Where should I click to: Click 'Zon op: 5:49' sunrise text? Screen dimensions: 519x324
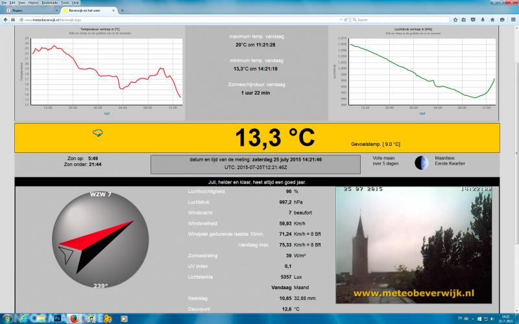83,158
